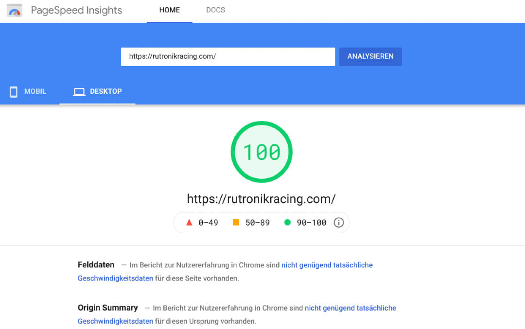Image resolution: width=525 pixels, height=329 pixels.
Task: Click the '50–89' legend range text
Action: 258,223
